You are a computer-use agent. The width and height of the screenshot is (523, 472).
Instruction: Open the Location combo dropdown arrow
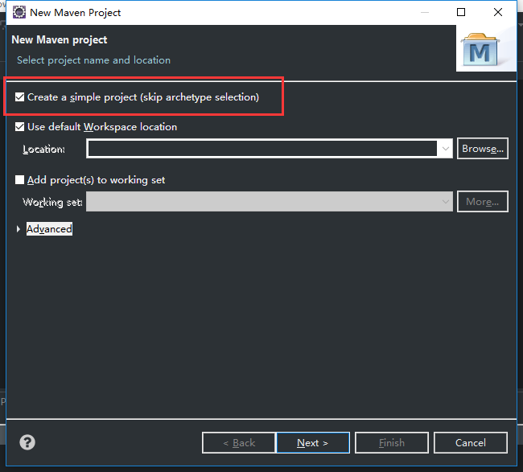[445, 149]
